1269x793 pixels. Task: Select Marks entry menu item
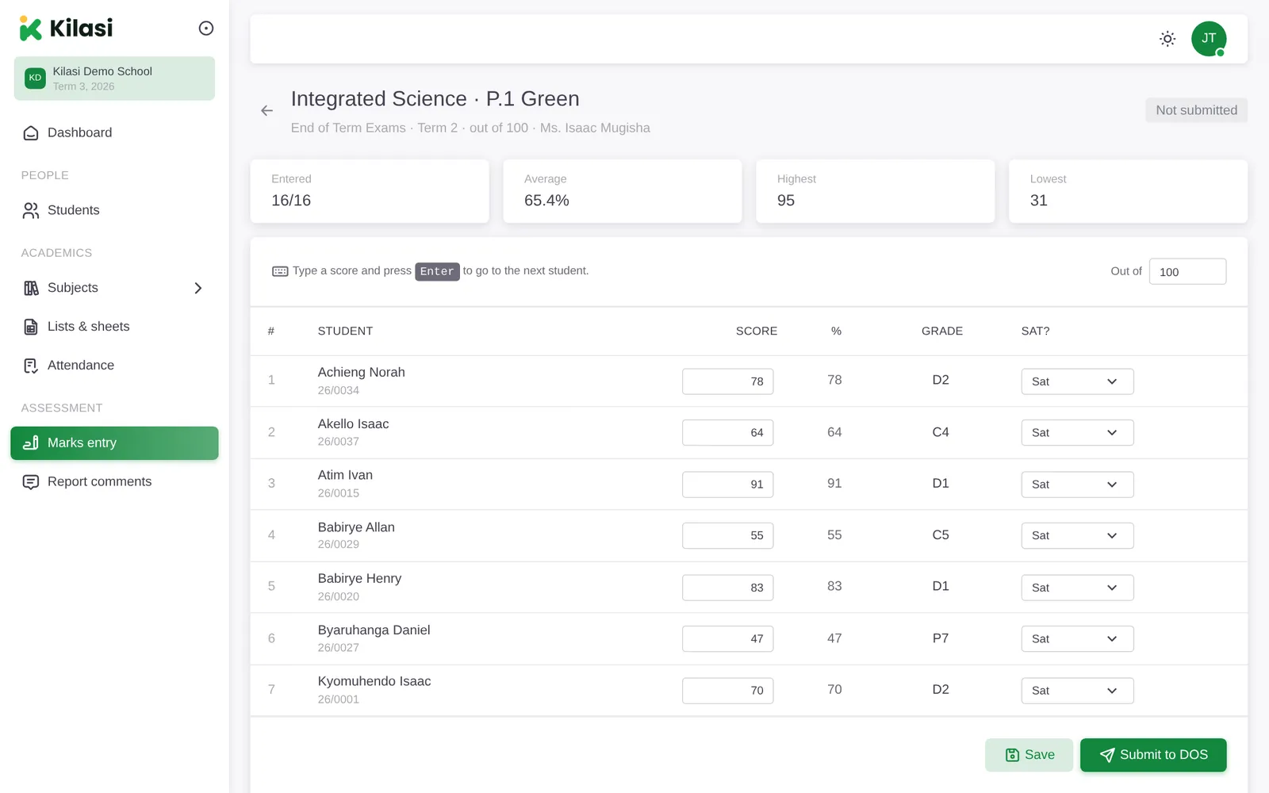point(114,443)
